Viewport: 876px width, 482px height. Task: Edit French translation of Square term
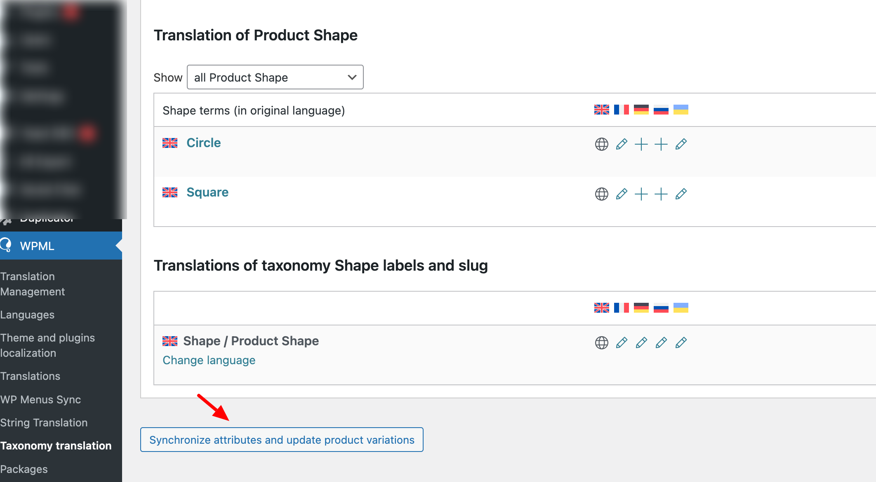622,194
